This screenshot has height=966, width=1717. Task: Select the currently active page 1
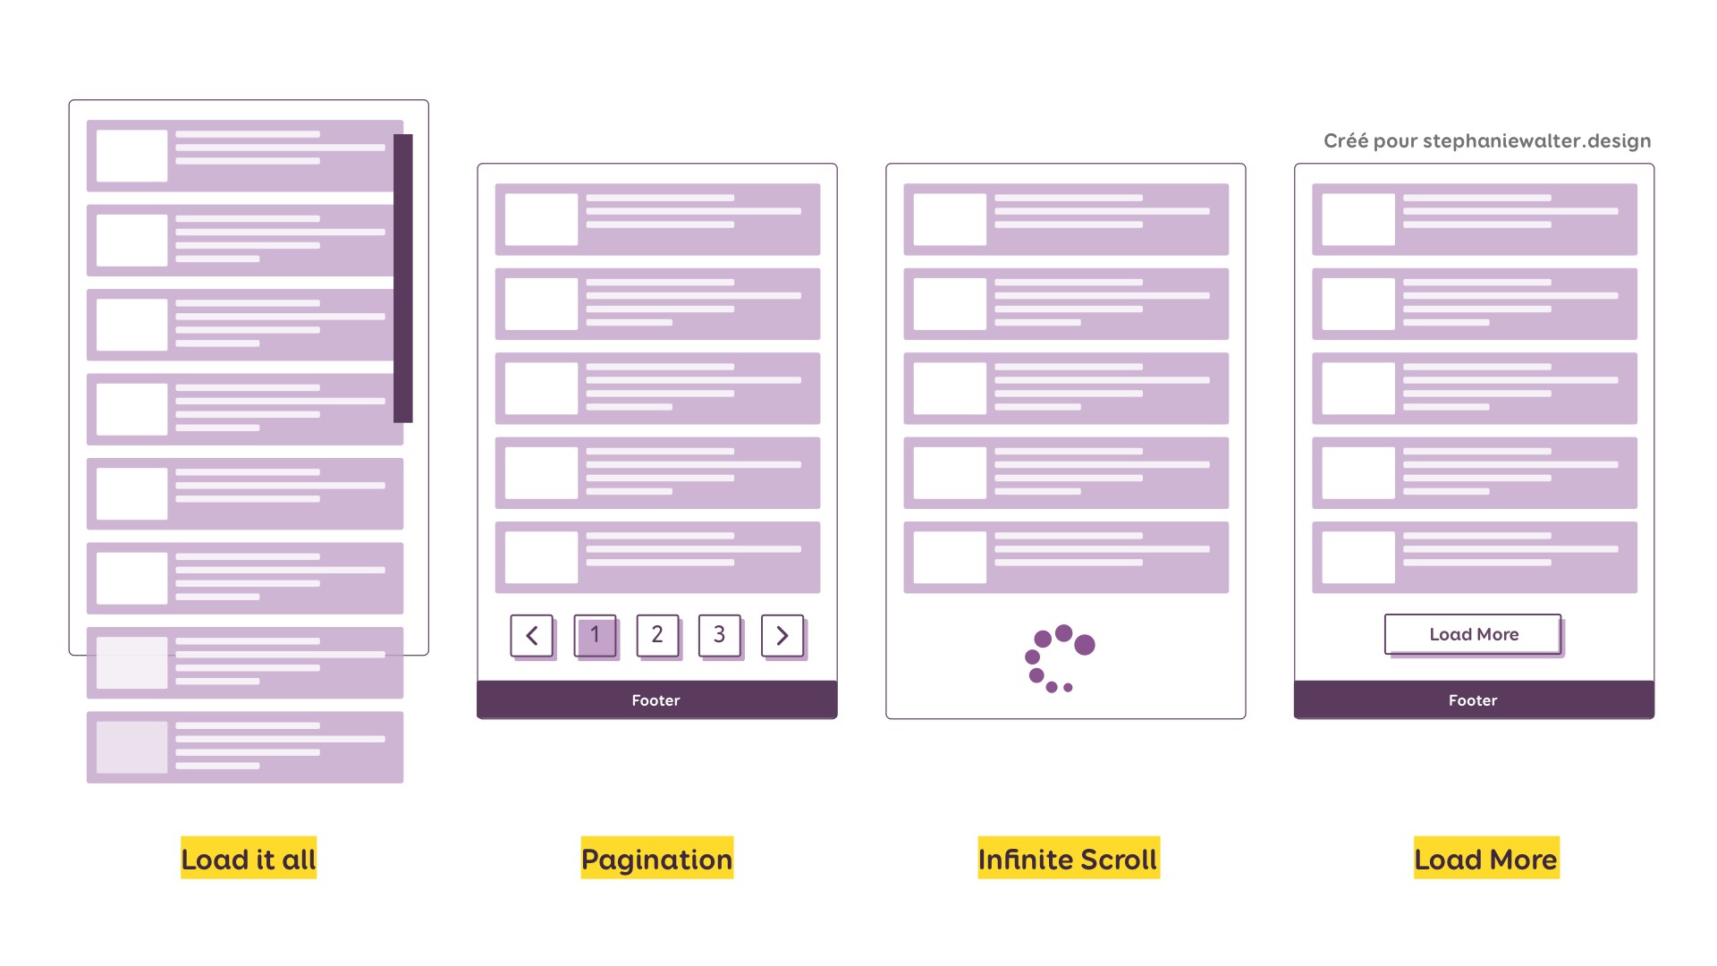(x=596, y=636)
